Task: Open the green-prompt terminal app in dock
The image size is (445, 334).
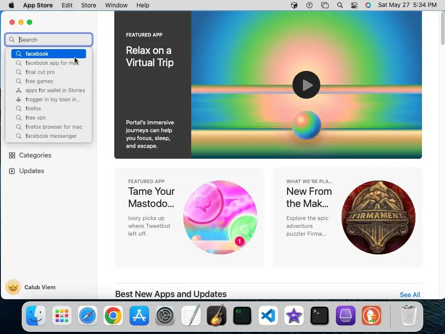Action: pos(242,316)
